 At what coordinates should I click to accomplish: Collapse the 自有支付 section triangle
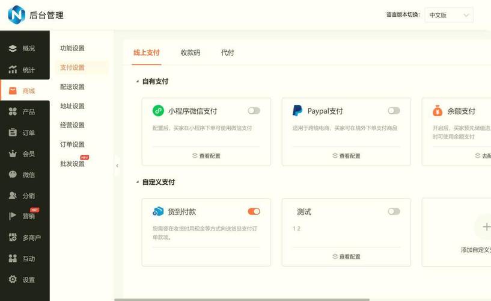pyautogui.click(x=137, y=81)
